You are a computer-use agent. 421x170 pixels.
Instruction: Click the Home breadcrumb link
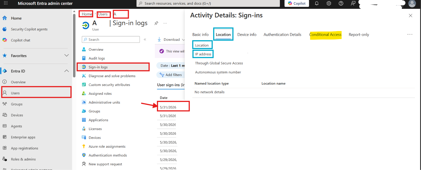pos(87,14)
